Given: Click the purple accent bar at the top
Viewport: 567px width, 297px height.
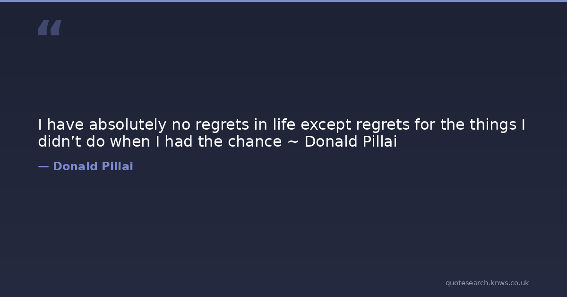Looking at the screenshot, I should click(283, 1).
